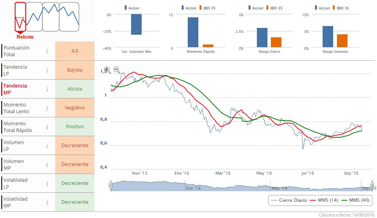This screenshot has width=377, height=218.
Task: Select the Tendencia MP indicator row
Action: pyautogui.click(x=23, y=89)
